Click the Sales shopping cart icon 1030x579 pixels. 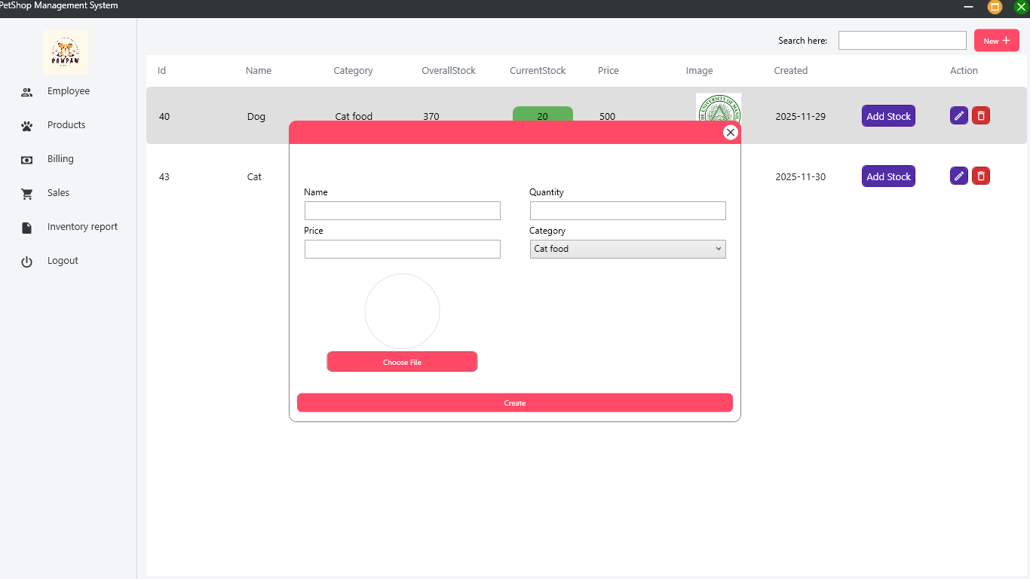pyautogui.click(x=27, y=194)
